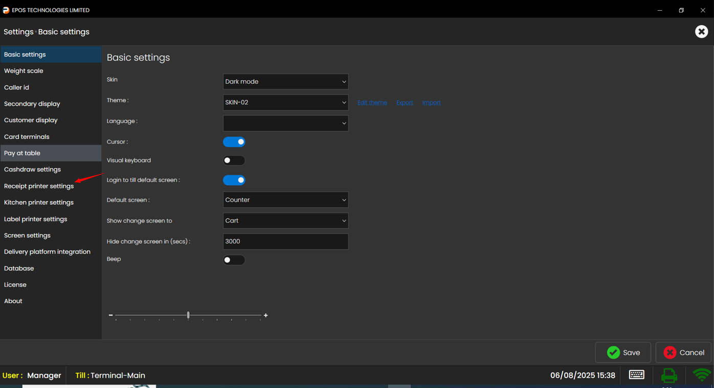This screenshot has width=714, height=388.
Task: Disable the Cursor toggle
Action: [234, 142]
